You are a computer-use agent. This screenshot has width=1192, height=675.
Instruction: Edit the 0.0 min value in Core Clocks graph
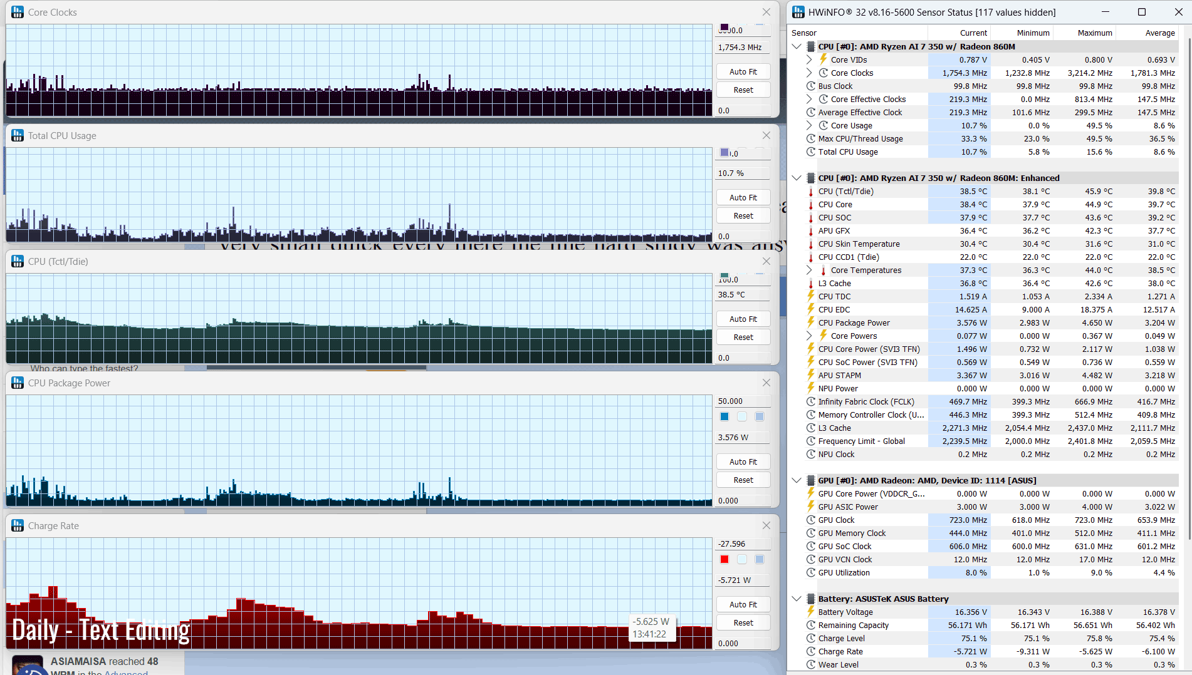click(x=743, y=111)
